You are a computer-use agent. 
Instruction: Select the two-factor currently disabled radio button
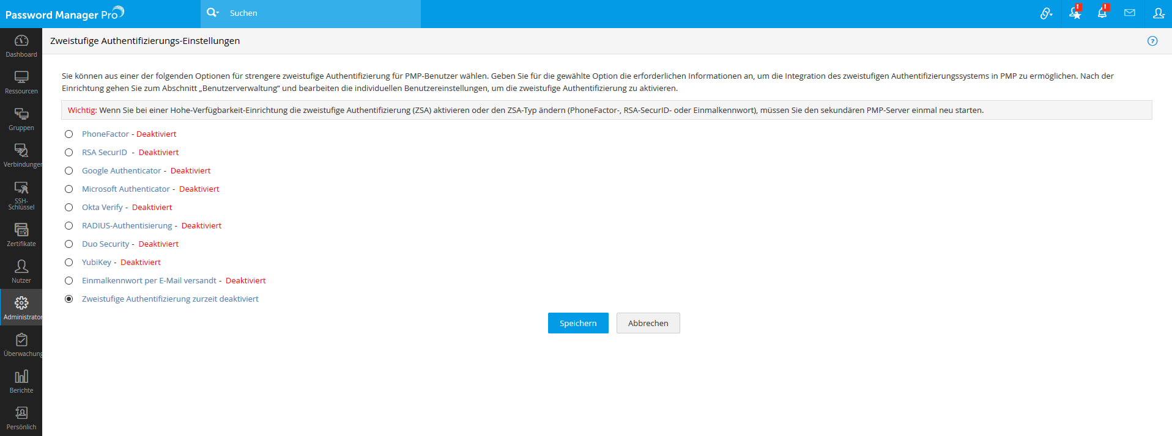tap(69, 299)
